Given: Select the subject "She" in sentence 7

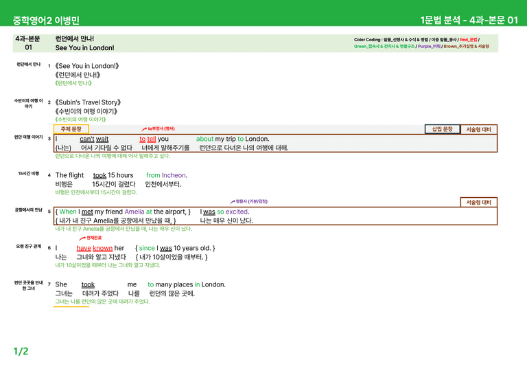Looking at the screenshot, I should [61, 284].
